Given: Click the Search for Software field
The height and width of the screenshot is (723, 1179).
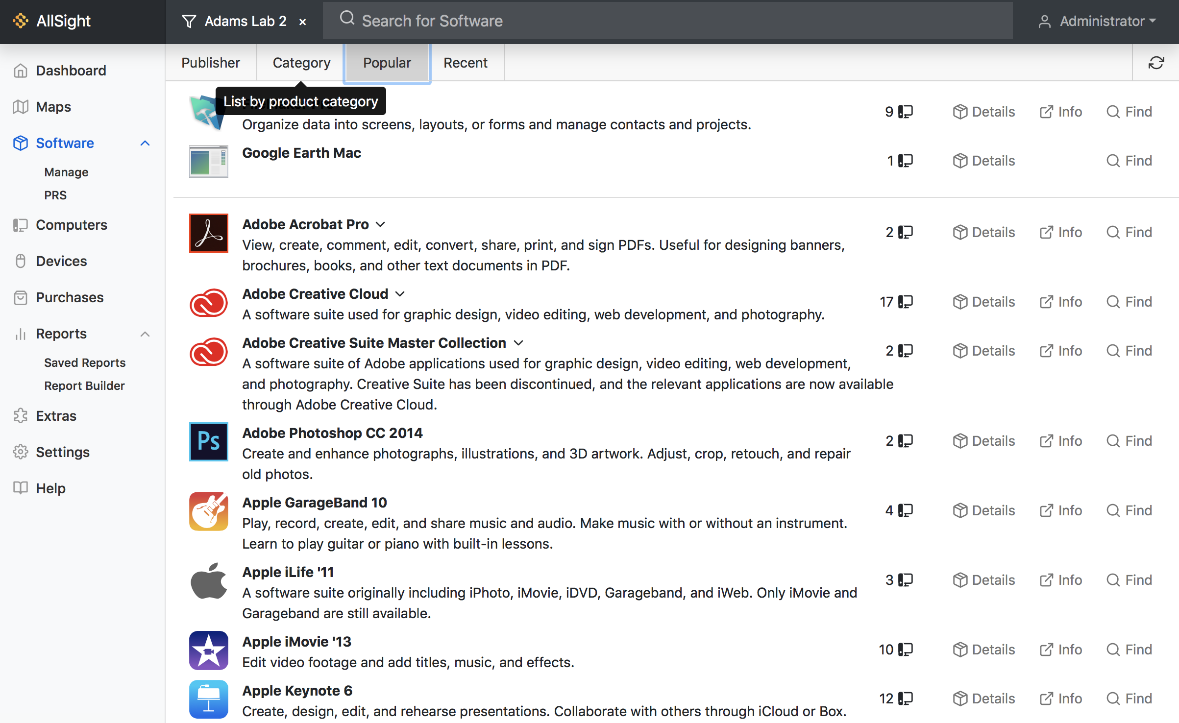Looking at the screenshot, I should coord(588,20).
